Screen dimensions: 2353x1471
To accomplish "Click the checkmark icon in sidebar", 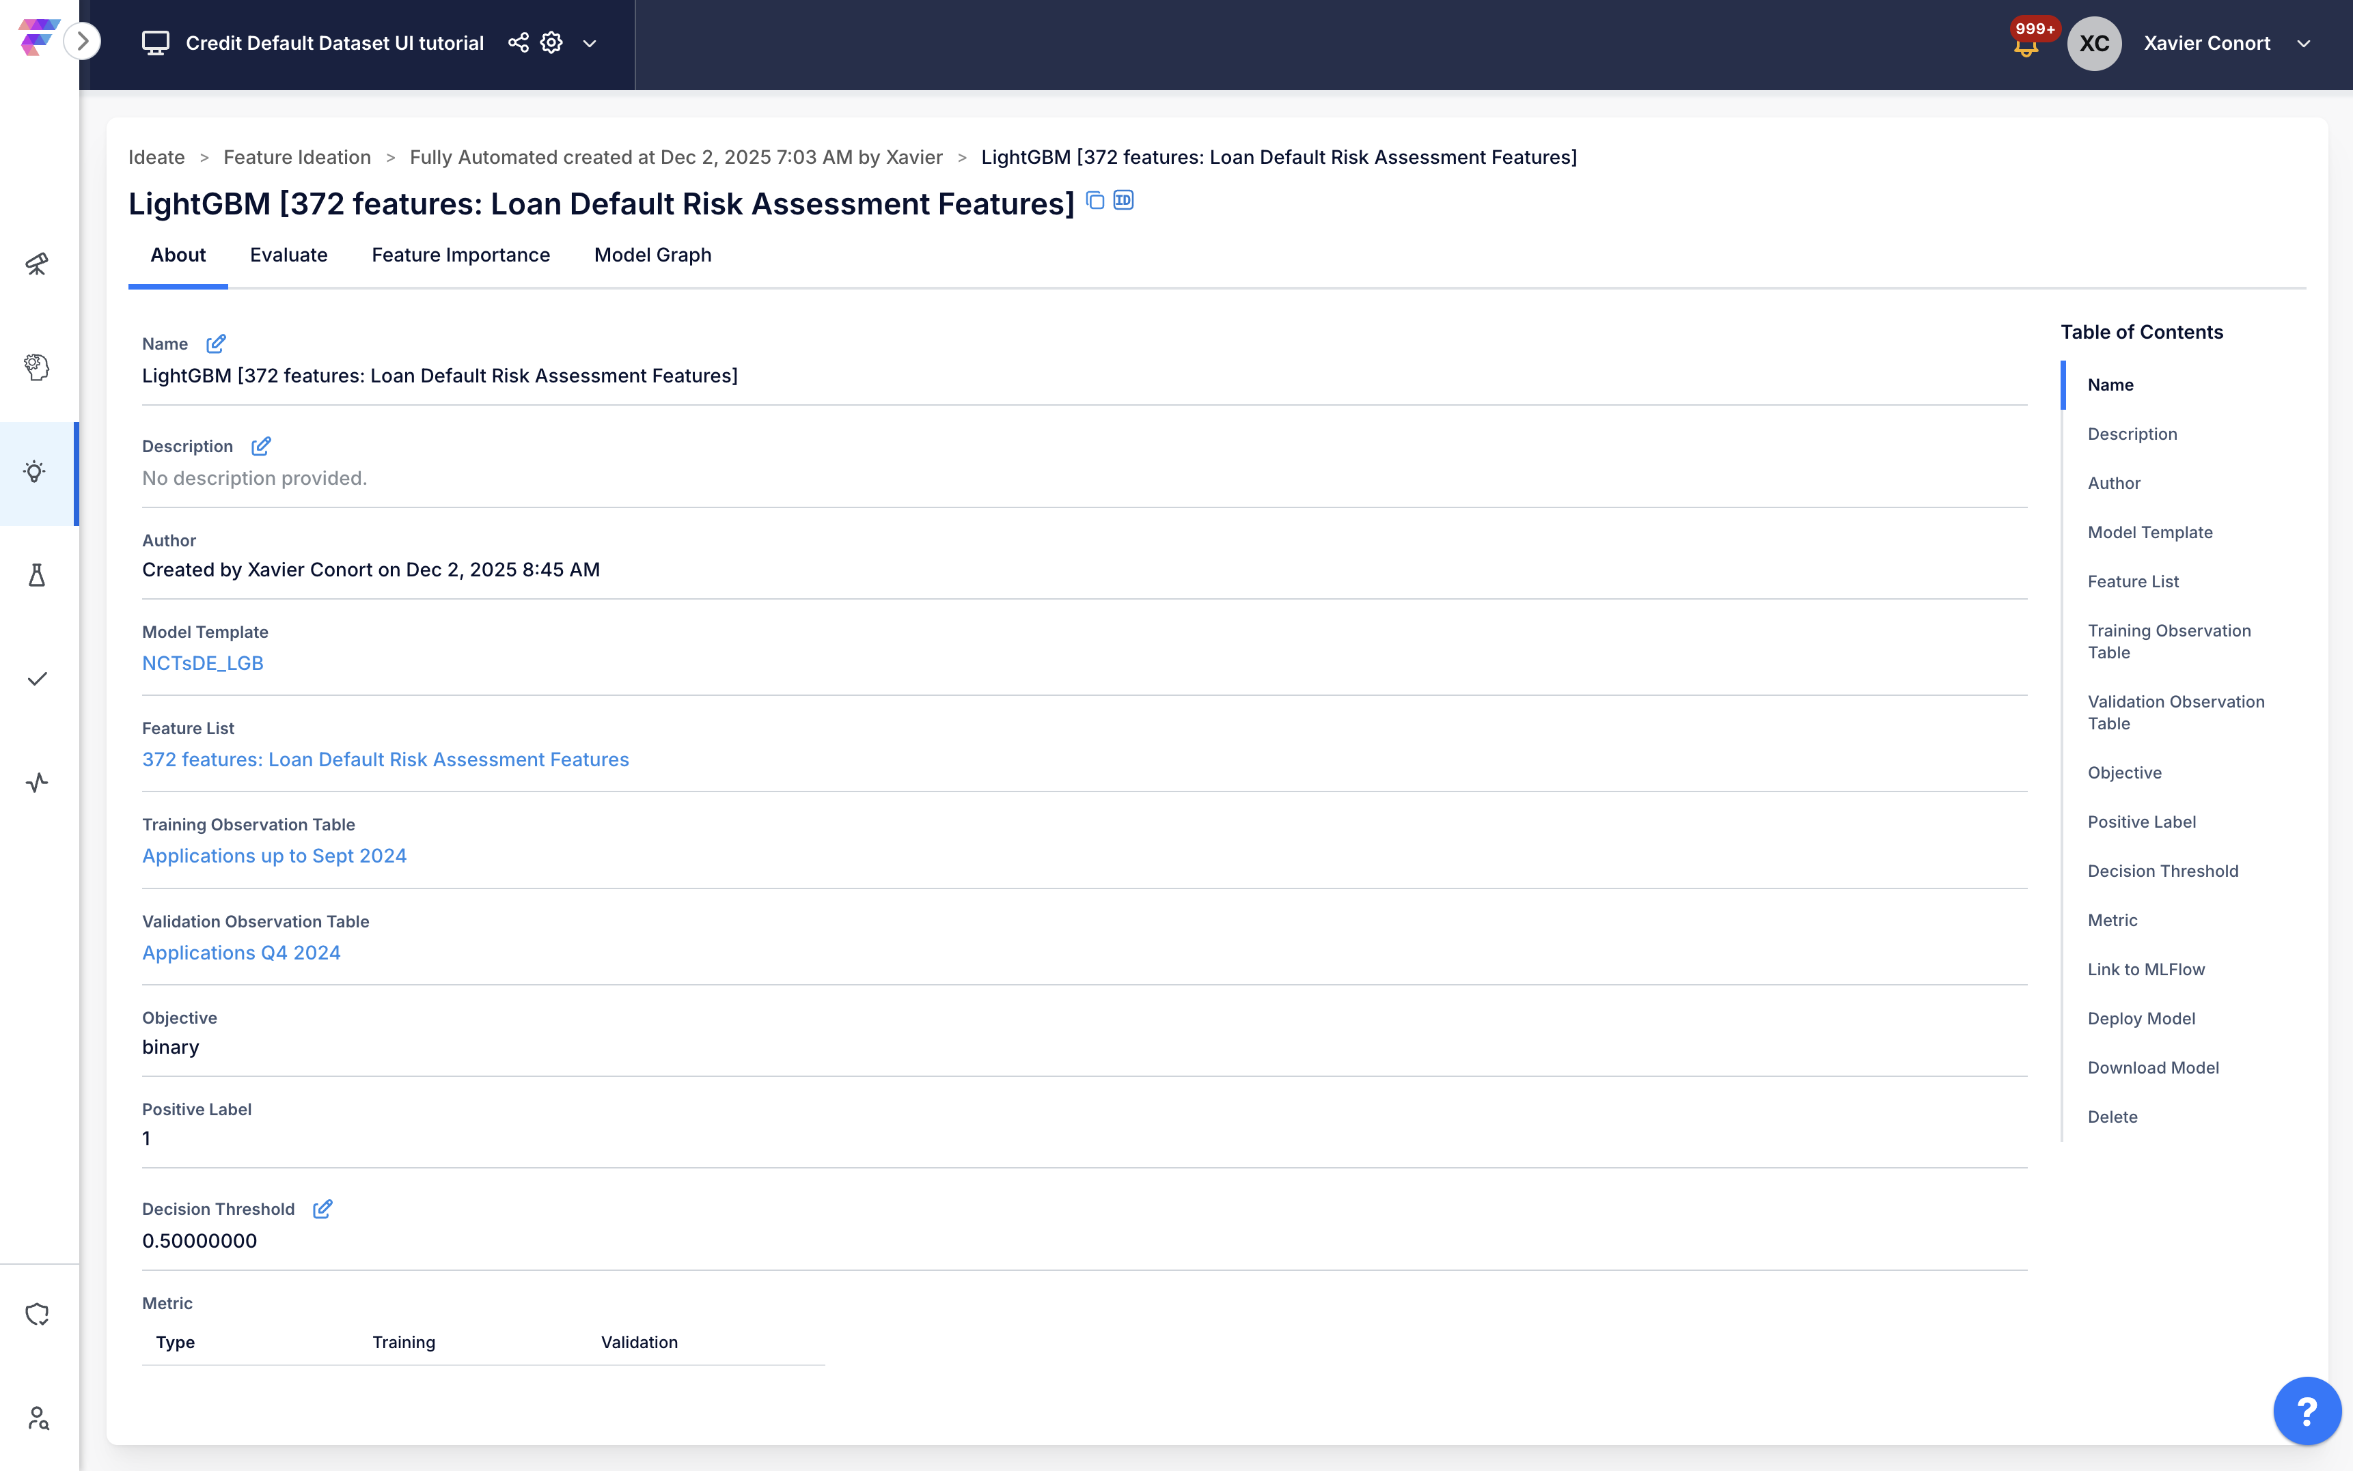I will coord(37,679).
